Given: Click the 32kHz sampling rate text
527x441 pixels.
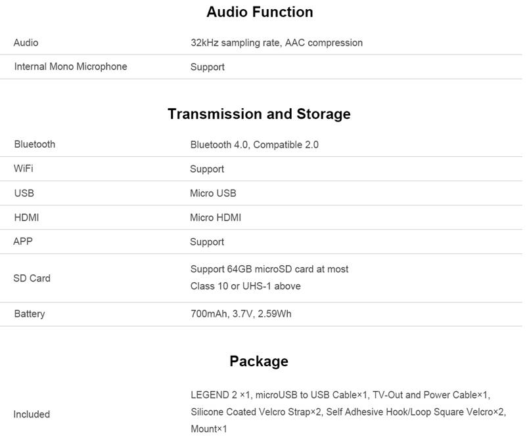Looking at the screenshot, I should (x=276, y=43).
